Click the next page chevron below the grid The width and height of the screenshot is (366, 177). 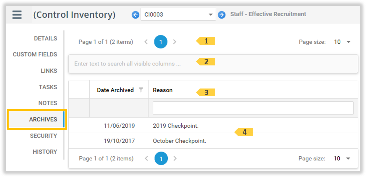click(x=175, y=158)
